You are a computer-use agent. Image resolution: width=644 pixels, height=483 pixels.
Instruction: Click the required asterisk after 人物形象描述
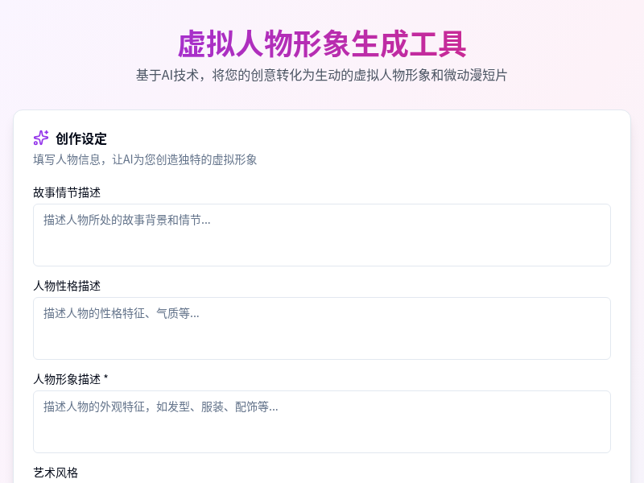104,378
